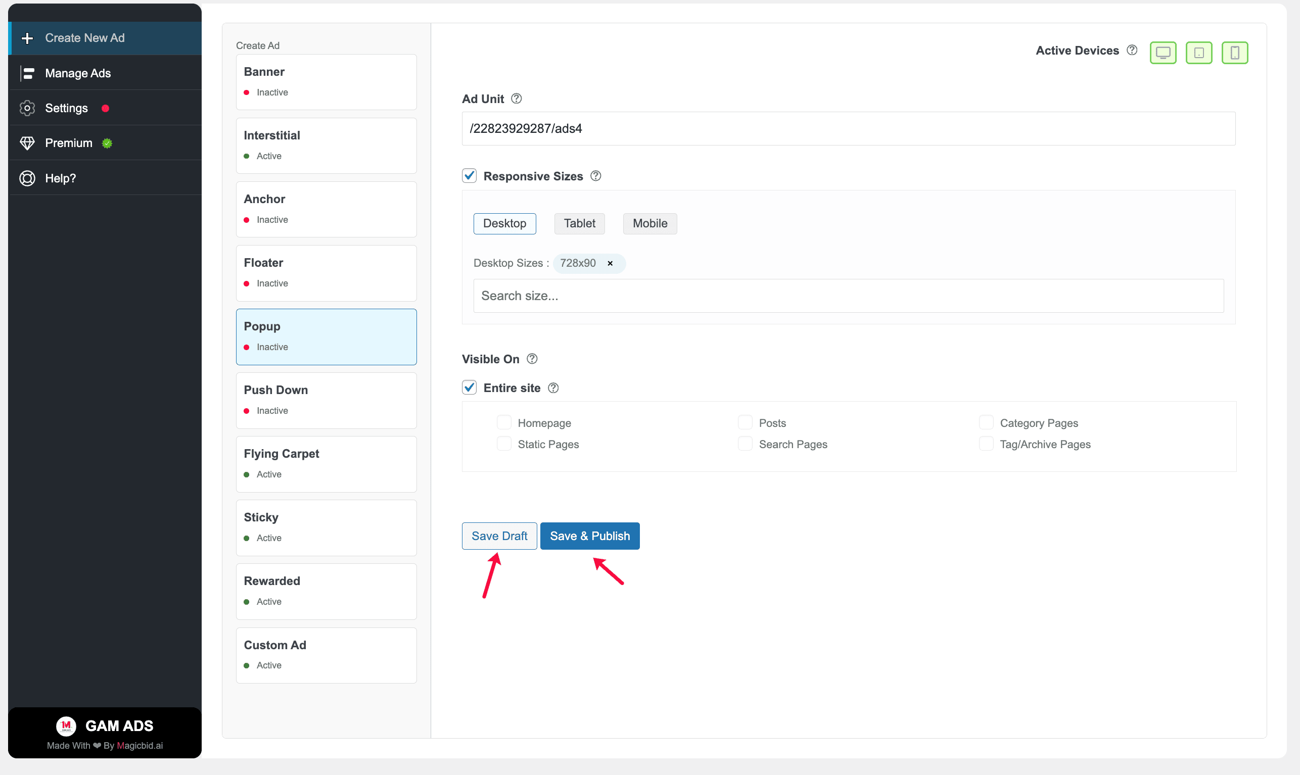Click the Save Draft button
This screenshot has height=775, width=1300.
coord(499,536)
